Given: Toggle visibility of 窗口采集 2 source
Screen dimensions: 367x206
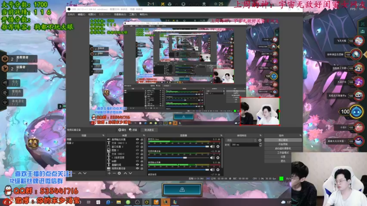Looking at the screenshot, I should coord(137,146).
